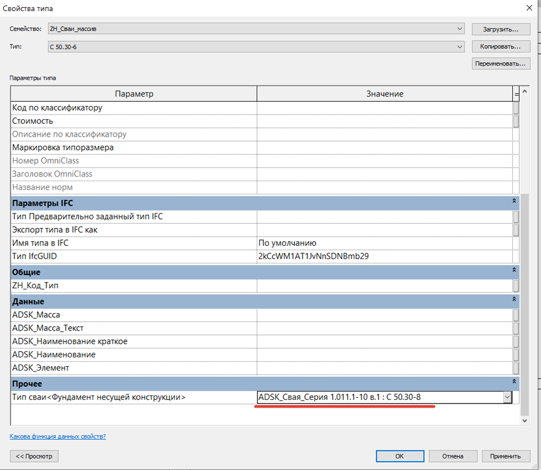Click associate button beside ADSK_Элемент row
Image resolution: width=541 pixels, height=470 pixels.
tap(516, 368)
